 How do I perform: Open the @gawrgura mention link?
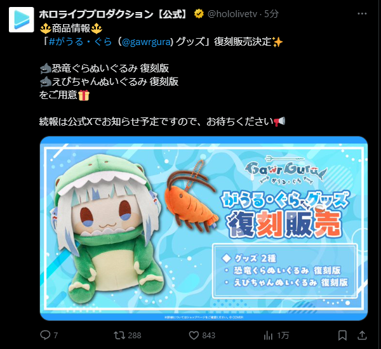(147, 42)
